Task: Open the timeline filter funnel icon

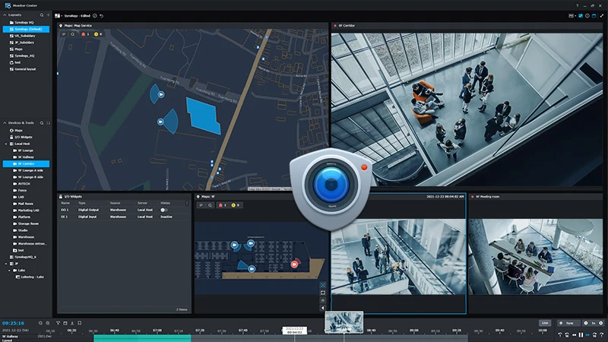Action: [59, 323]
